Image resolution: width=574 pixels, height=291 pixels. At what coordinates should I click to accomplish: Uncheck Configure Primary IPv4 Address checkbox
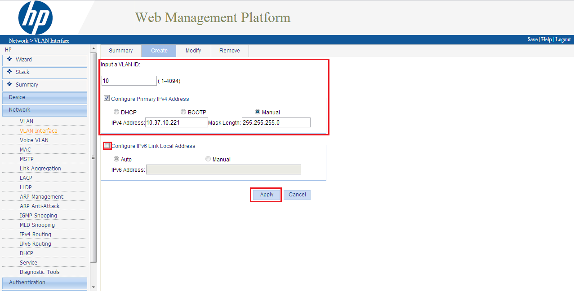tap(107, 99)
